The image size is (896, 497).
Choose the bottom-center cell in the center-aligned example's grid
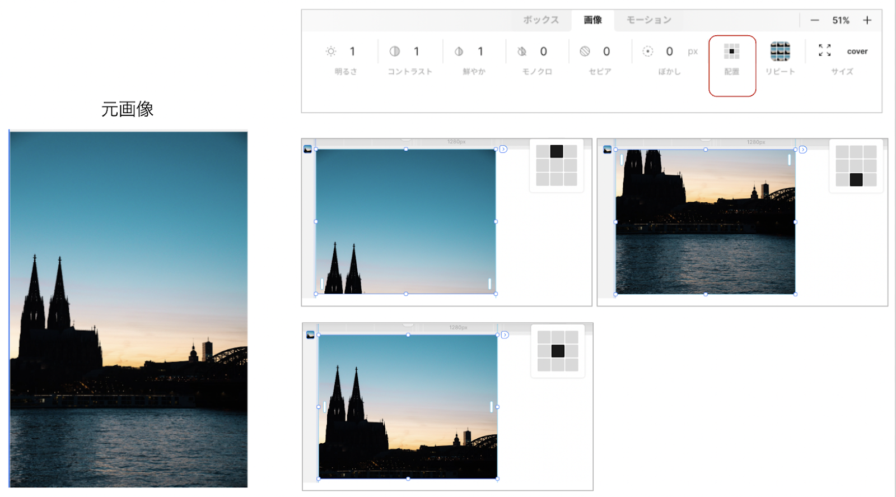558,365
